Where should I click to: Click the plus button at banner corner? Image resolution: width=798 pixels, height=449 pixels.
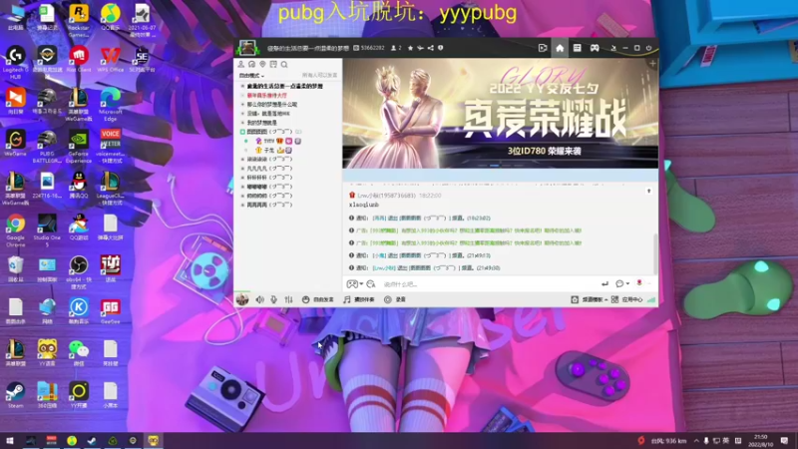[652, 64]
